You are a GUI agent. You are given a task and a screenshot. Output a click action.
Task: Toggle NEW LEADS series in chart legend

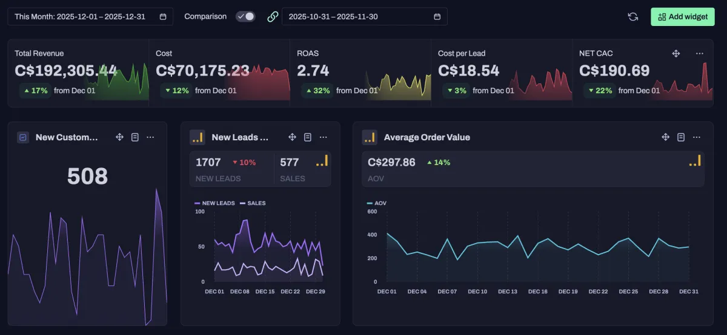pyautogui.click(x=214, y=203)
